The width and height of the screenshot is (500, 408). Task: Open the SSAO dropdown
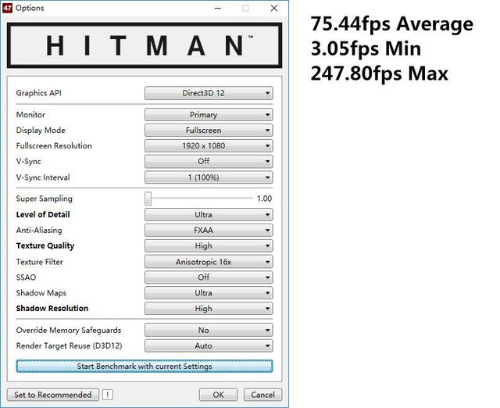(x=209, y=277)
